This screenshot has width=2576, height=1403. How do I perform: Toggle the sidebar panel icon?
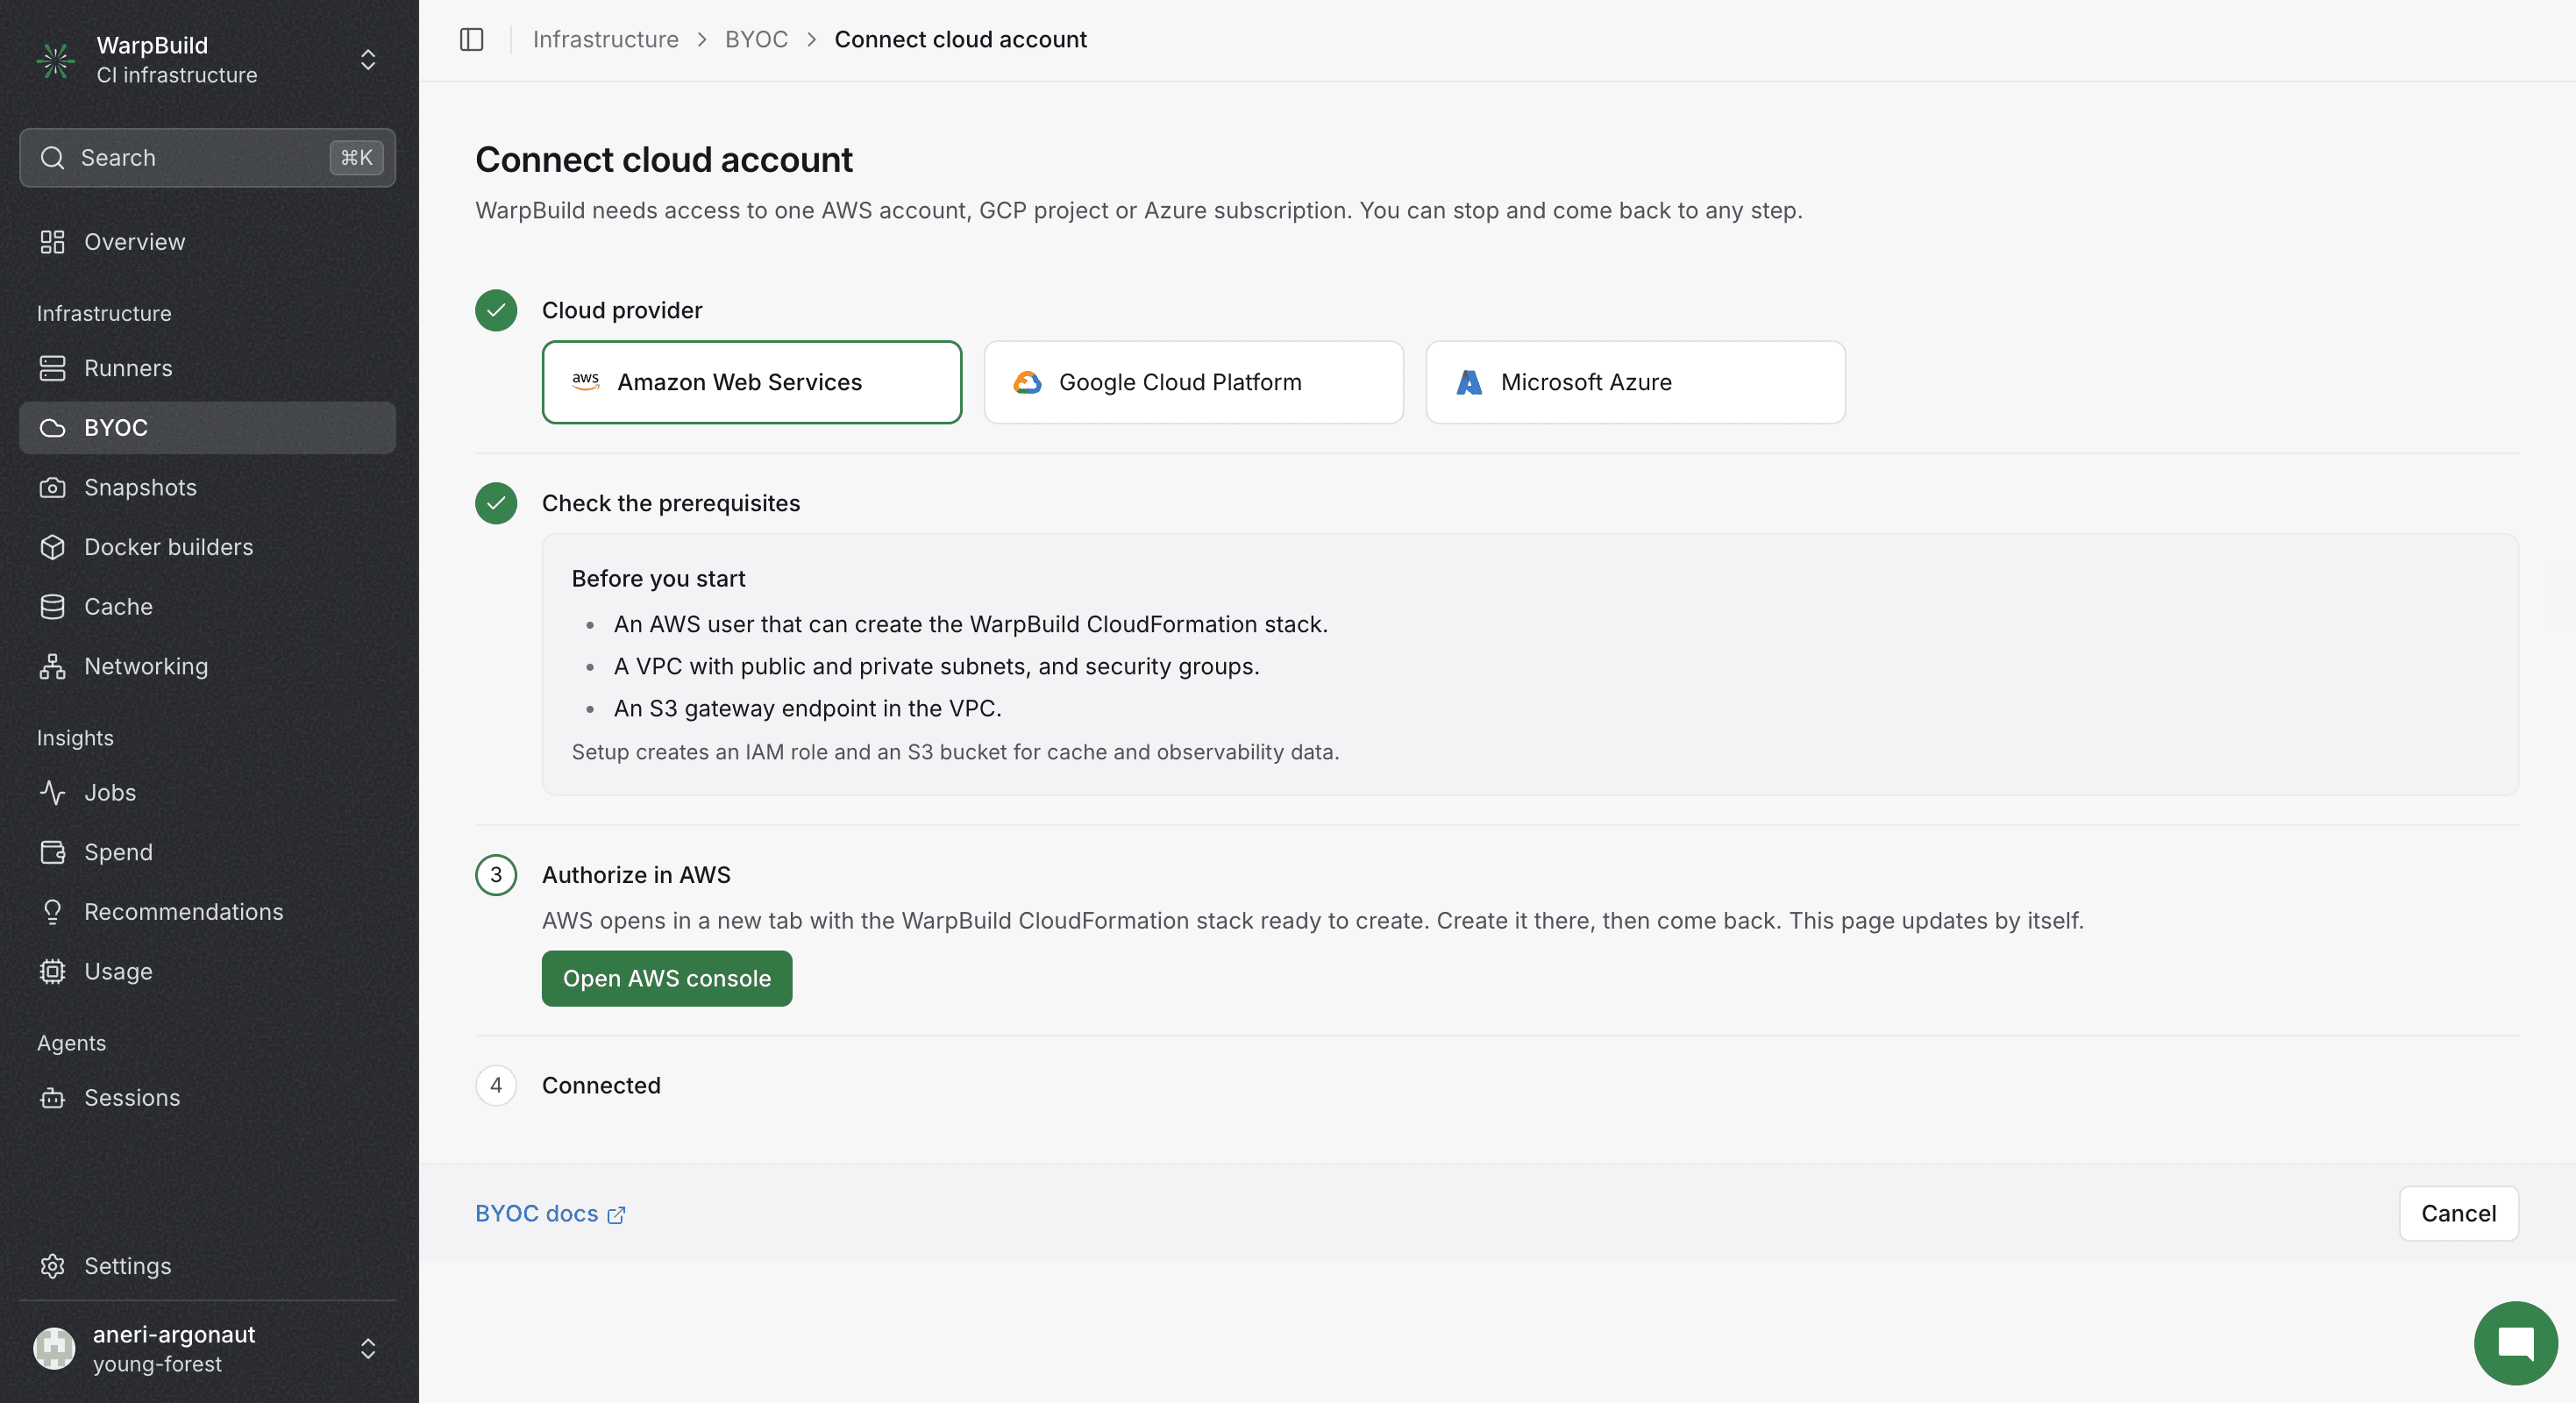pos(471,39)
